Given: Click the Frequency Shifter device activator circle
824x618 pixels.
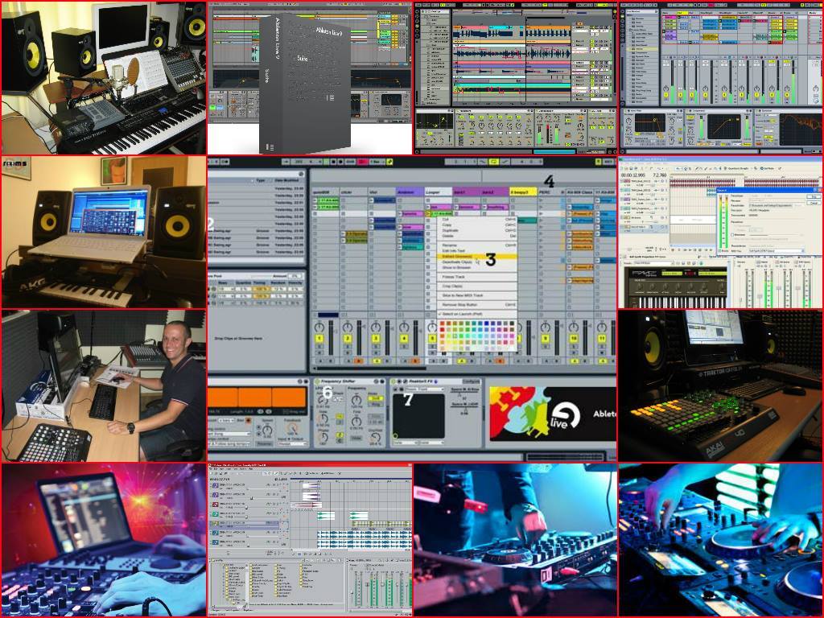Looking at the screenshot, I should pyautogui.click(x=317, y=381).
